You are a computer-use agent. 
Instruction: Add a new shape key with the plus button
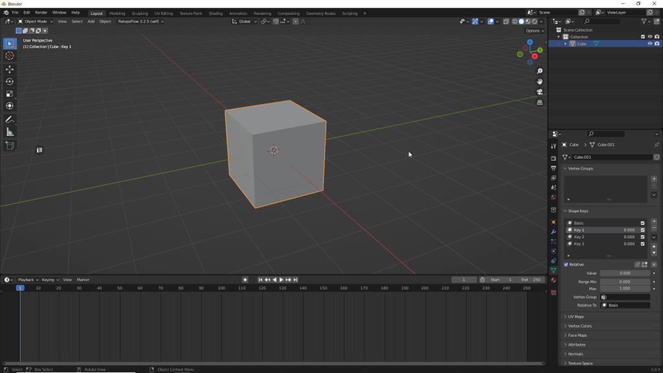click(x=654, y=221)
